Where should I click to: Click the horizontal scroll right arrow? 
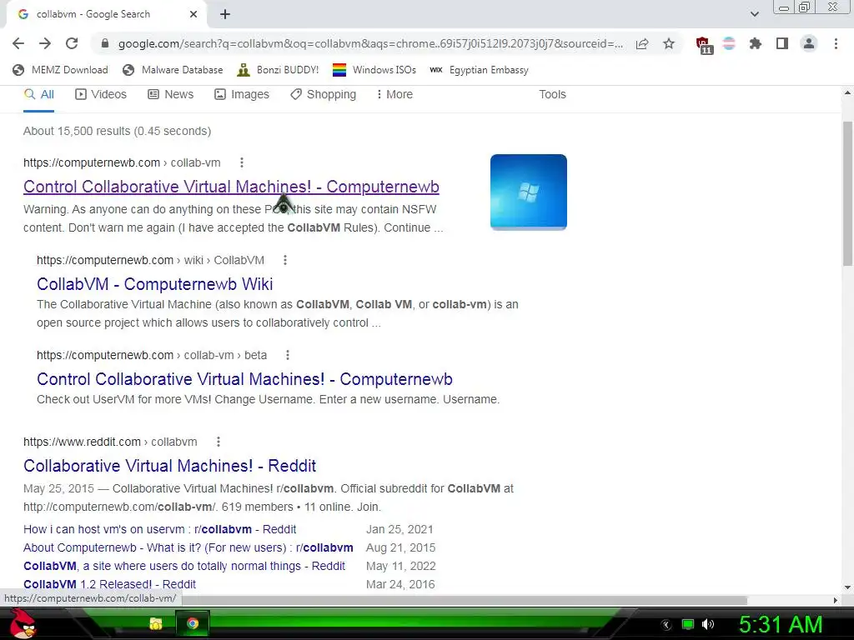[x=836, y=600]
